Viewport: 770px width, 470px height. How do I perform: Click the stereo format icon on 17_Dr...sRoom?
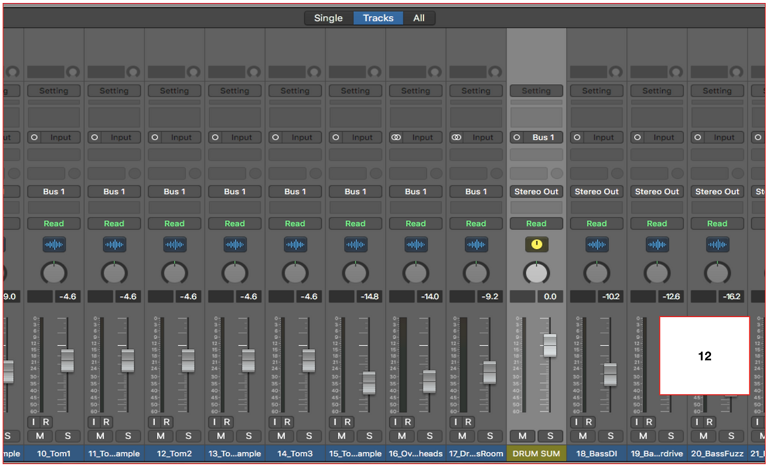point(457,137)
